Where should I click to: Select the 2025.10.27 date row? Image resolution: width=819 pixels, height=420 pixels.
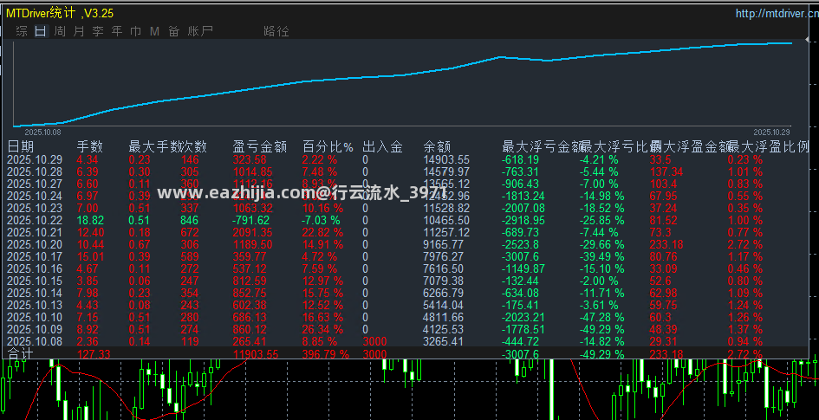click(x=35, y=184)
